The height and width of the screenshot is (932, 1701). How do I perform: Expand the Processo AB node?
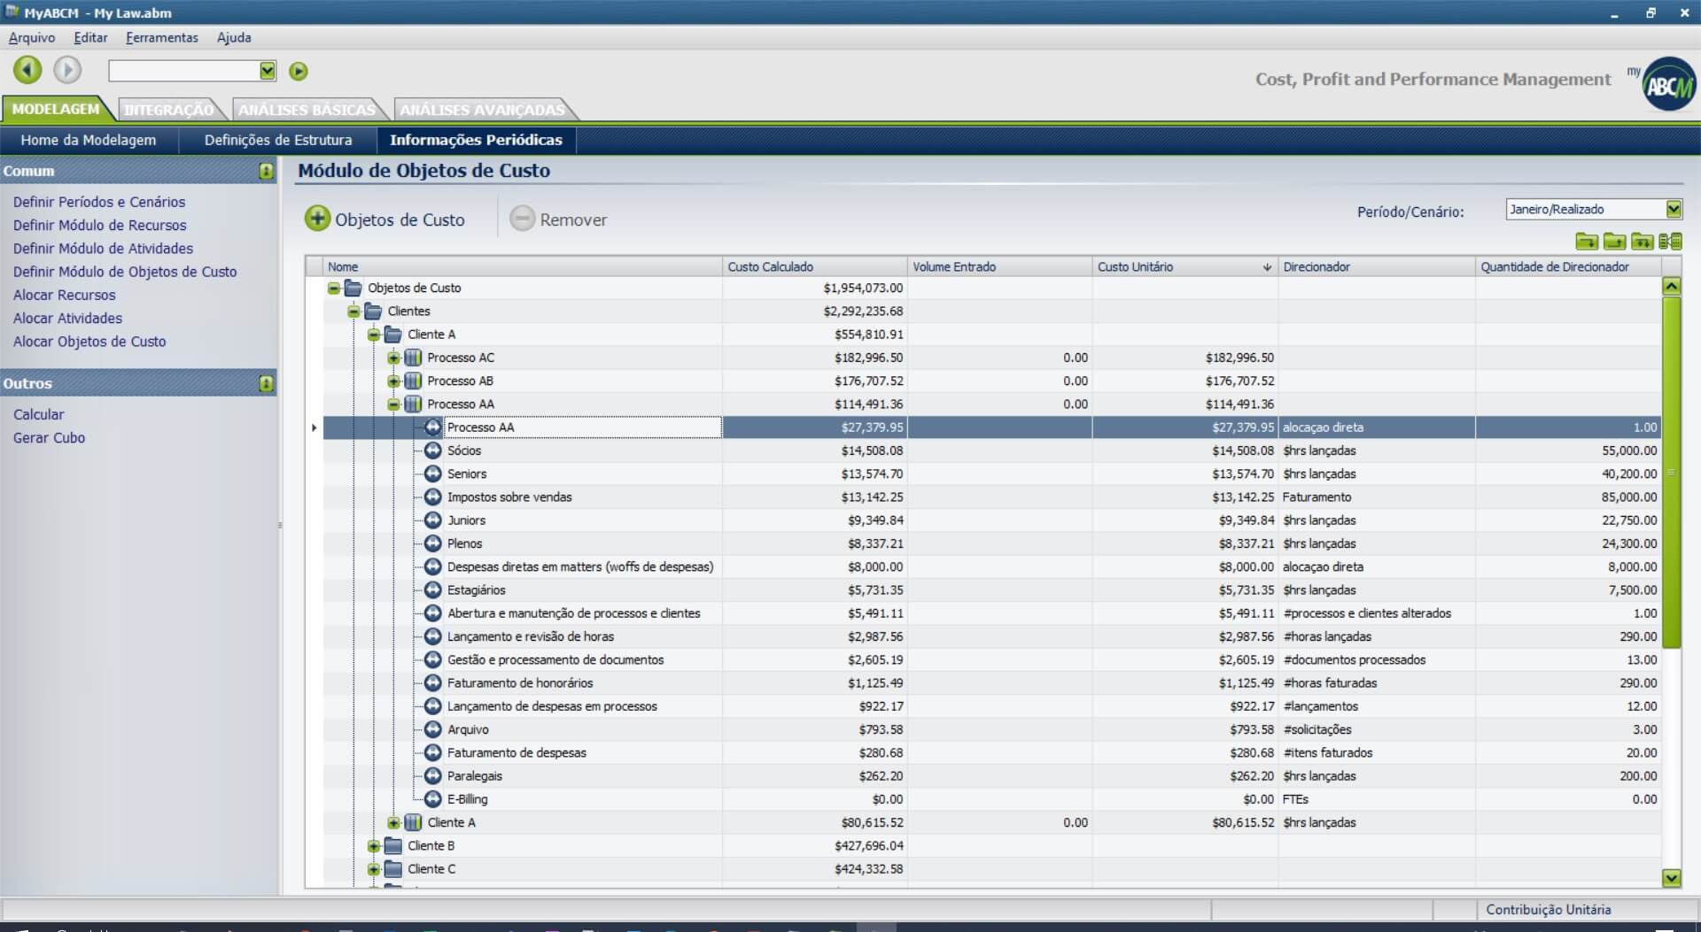(393, 381)
